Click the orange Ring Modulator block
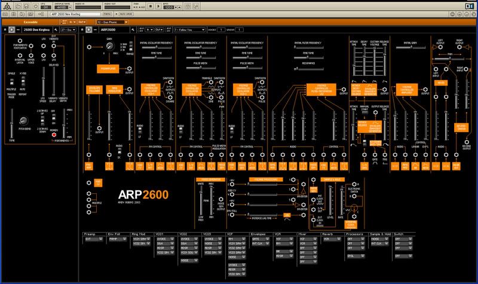Image resolution: width=478 pixels, height=284 pixels. 114,89
